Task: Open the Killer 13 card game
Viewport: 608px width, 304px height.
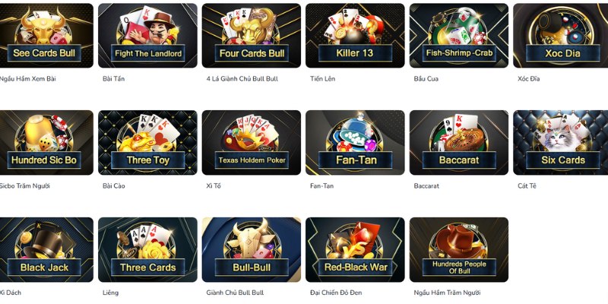Action: click(355, 36)
